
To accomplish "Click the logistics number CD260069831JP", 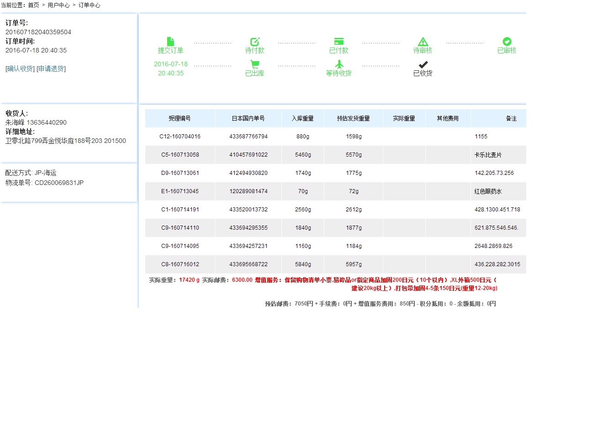I will 59,183.
